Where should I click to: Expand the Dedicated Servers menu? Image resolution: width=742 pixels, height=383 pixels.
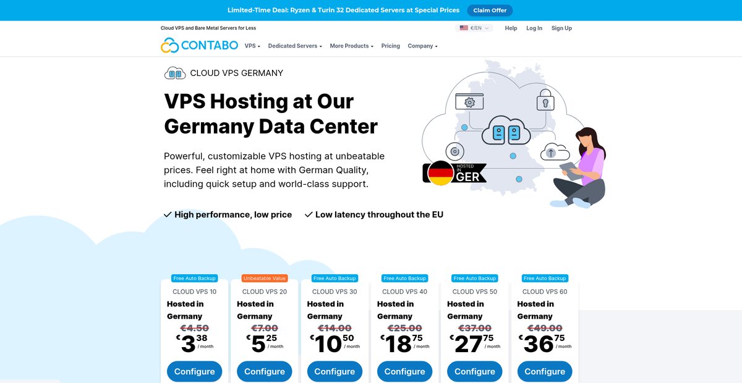(x=295, y=46)
